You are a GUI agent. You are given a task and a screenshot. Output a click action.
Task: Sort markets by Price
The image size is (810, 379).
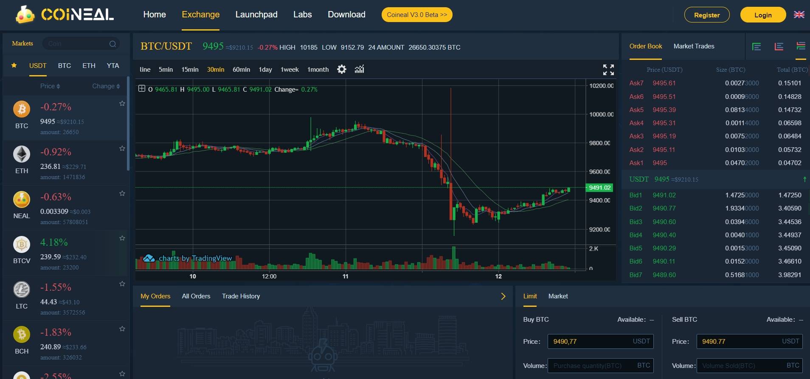coord(50,86)
